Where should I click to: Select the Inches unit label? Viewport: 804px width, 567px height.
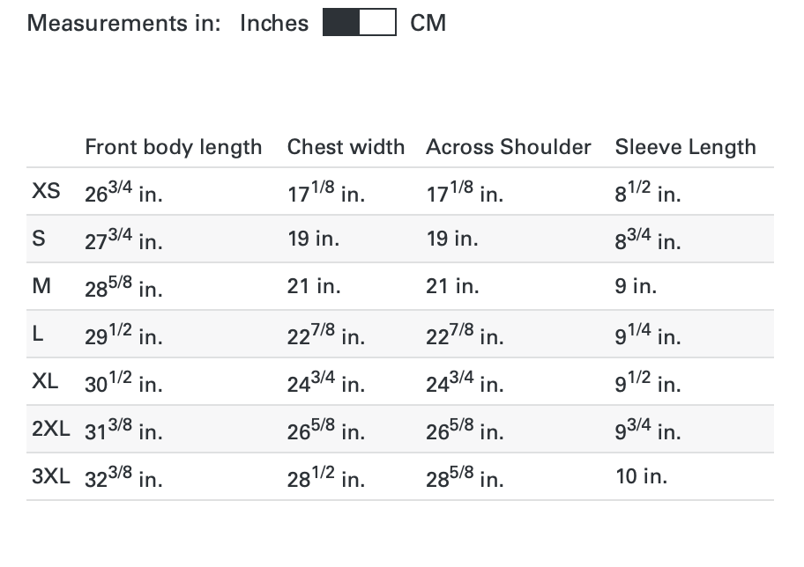coord(274,23)
